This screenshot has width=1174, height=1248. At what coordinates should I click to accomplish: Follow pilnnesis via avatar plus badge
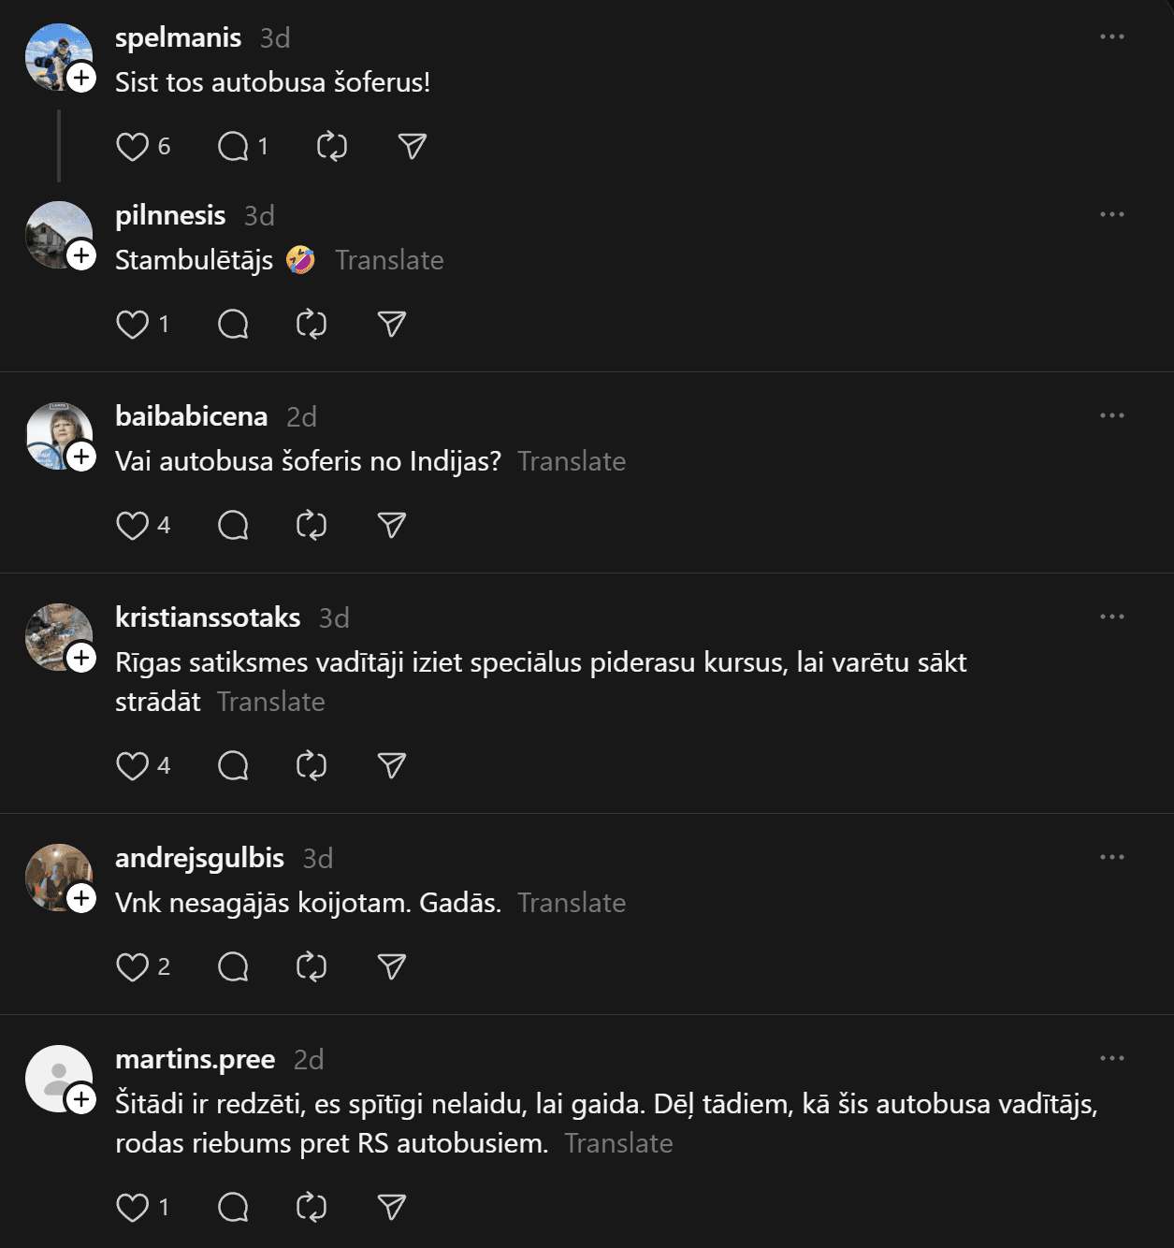[82, 255]
